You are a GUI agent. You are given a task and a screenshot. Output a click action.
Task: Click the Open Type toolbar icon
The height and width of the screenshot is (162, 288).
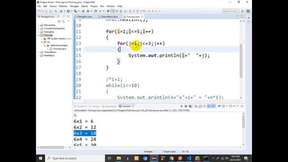(x=95, y=11)
